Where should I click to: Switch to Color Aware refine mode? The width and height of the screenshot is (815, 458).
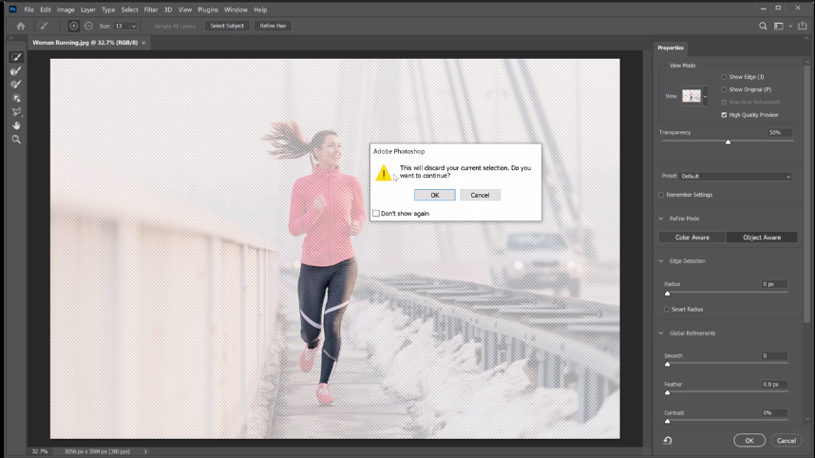(x=692, y=238)
